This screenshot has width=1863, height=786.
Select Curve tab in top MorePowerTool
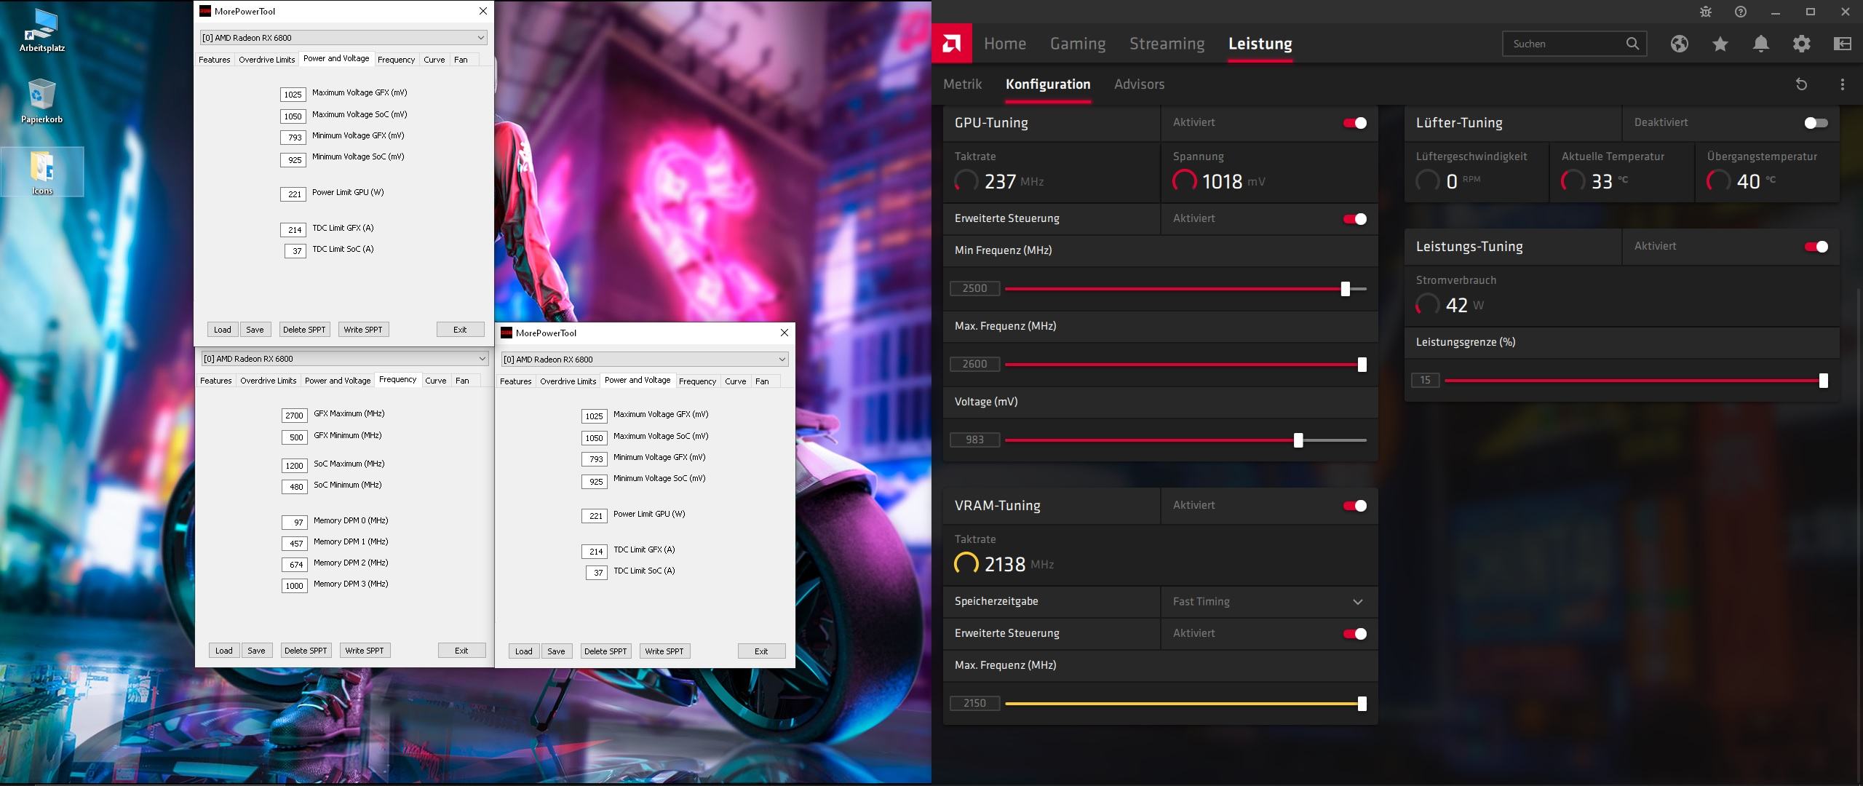434,60
